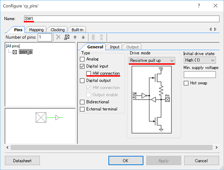Switch to the Mapping tab

(36, 30)
